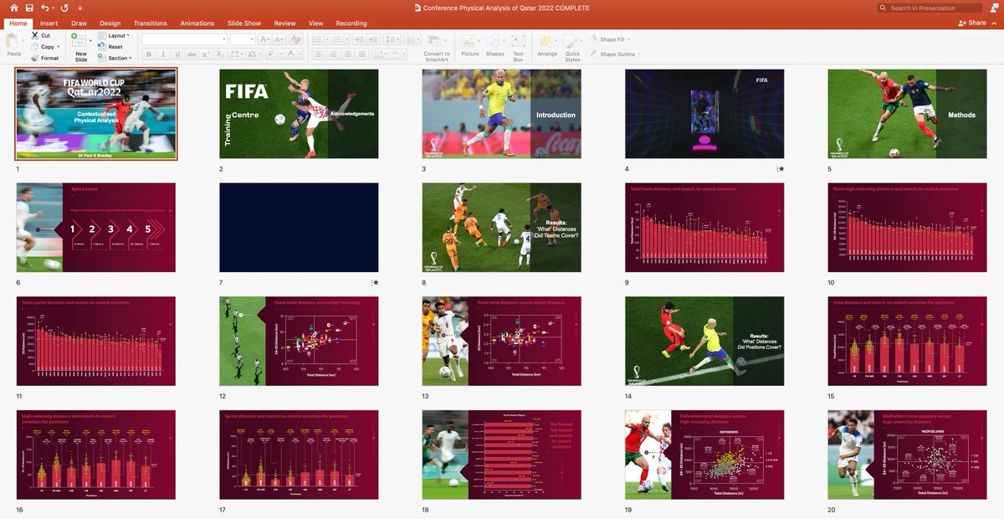The width and height of the screenshot is (1004, 519).
Task: Click the Cut scissors button
Action: coord(39,36)
